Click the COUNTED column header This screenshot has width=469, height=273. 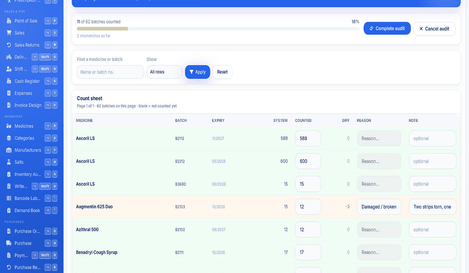[x=303, y=121]
